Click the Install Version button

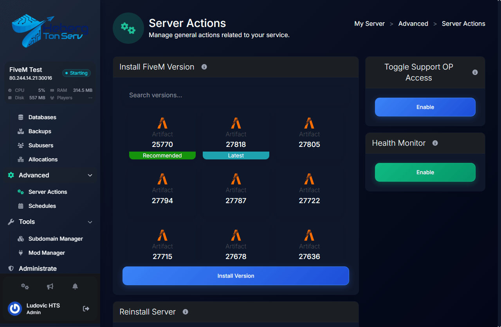[x=236, y=276]
